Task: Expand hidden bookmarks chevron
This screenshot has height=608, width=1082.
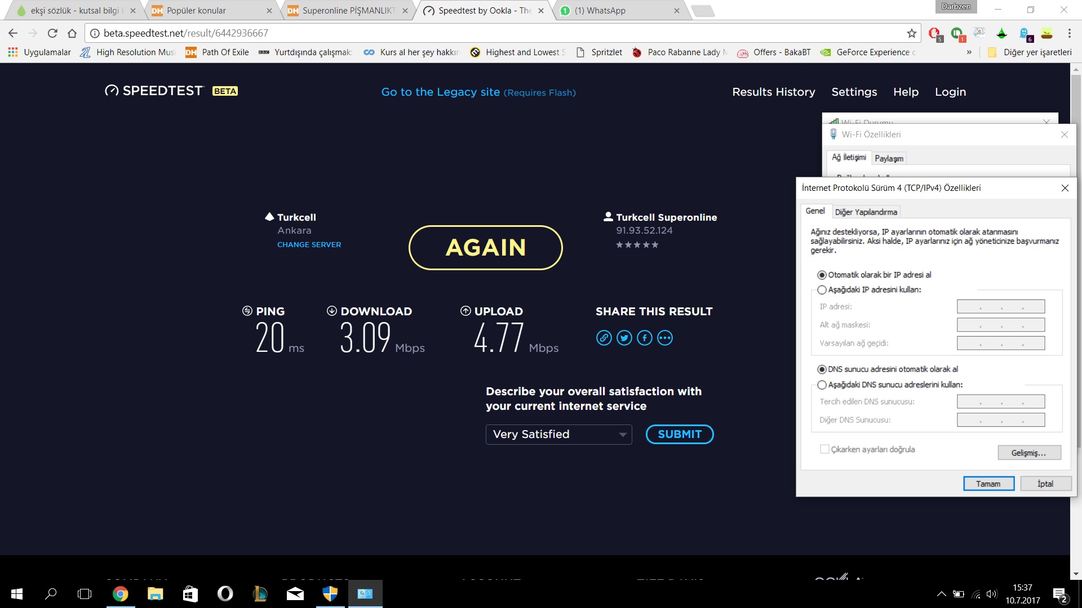Action: point(969,52)
